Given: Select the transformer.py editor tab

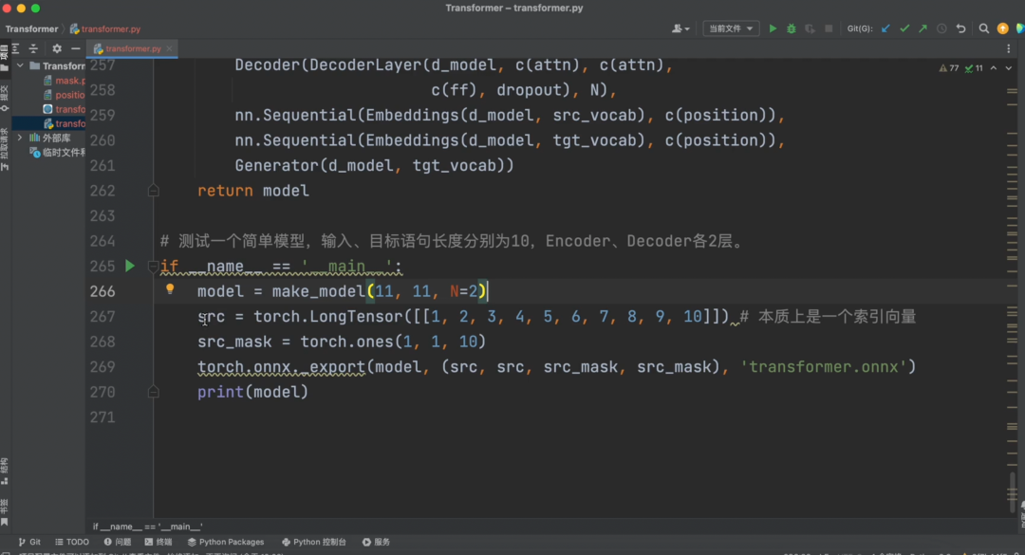Looking at the screenshot, I should point(133,48).
